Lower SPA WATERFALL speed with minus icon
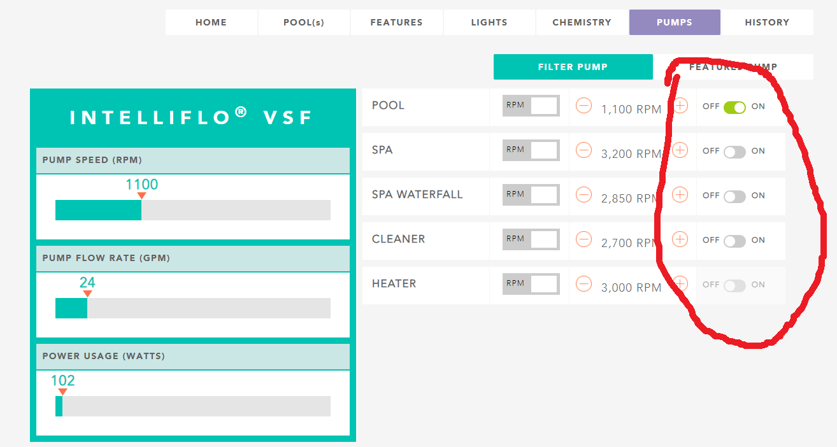This screenshot has width=837, height=447. click(x=583, y=195)
